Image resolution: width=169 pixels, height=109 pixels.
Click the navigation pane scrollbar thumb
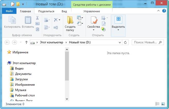click(67, 66)
